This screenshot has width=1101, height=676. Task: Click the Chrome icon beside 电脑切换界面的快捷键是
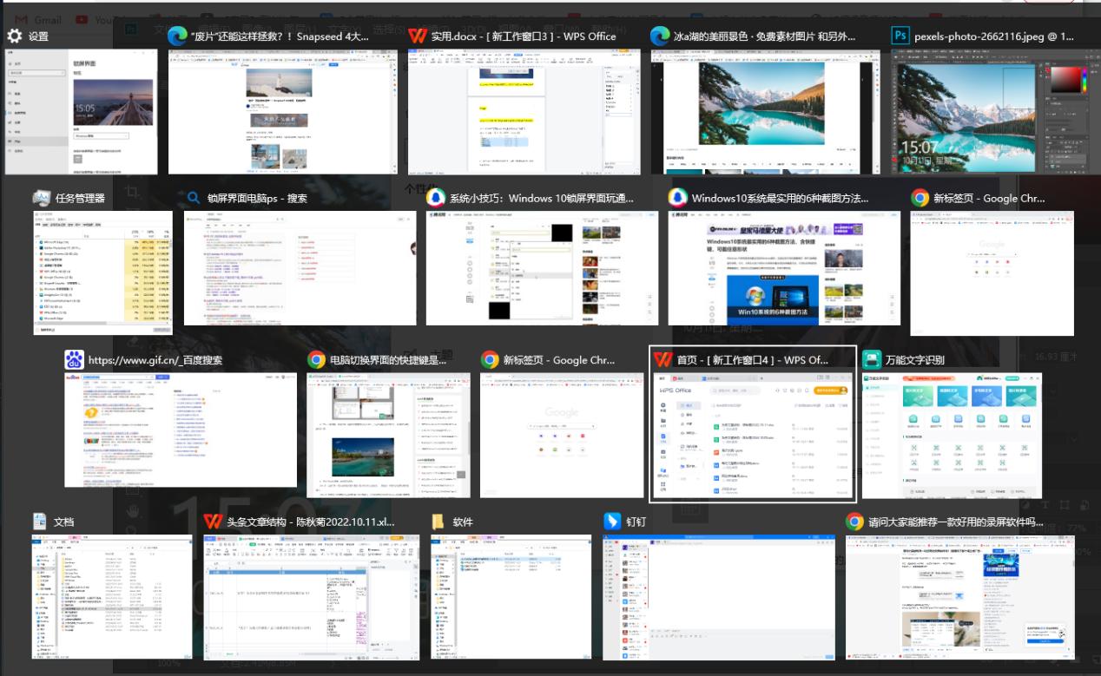click(316, 359)
